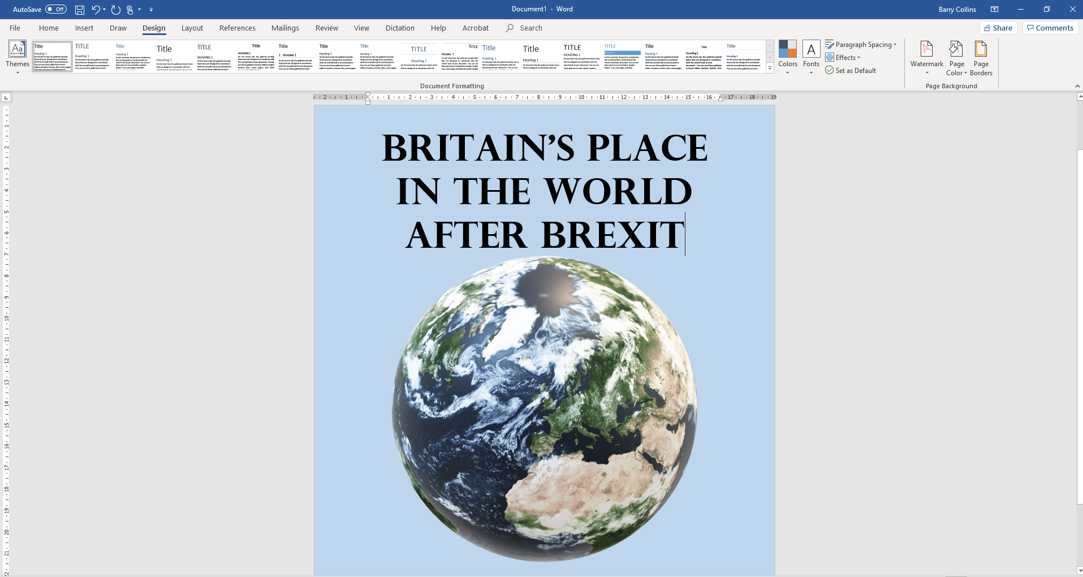Toggle the AutoSave switch
The image size is (1083, 577).
click(x=55, y=9)
